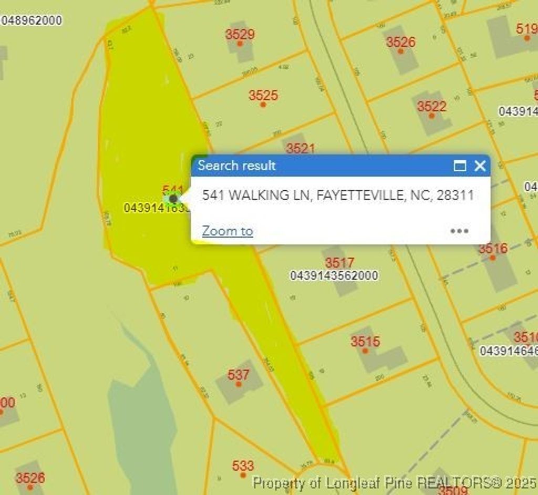Screen dimensions: 538x495
Task: Open the popup's more options ellipsis
Action: (459, 231)
